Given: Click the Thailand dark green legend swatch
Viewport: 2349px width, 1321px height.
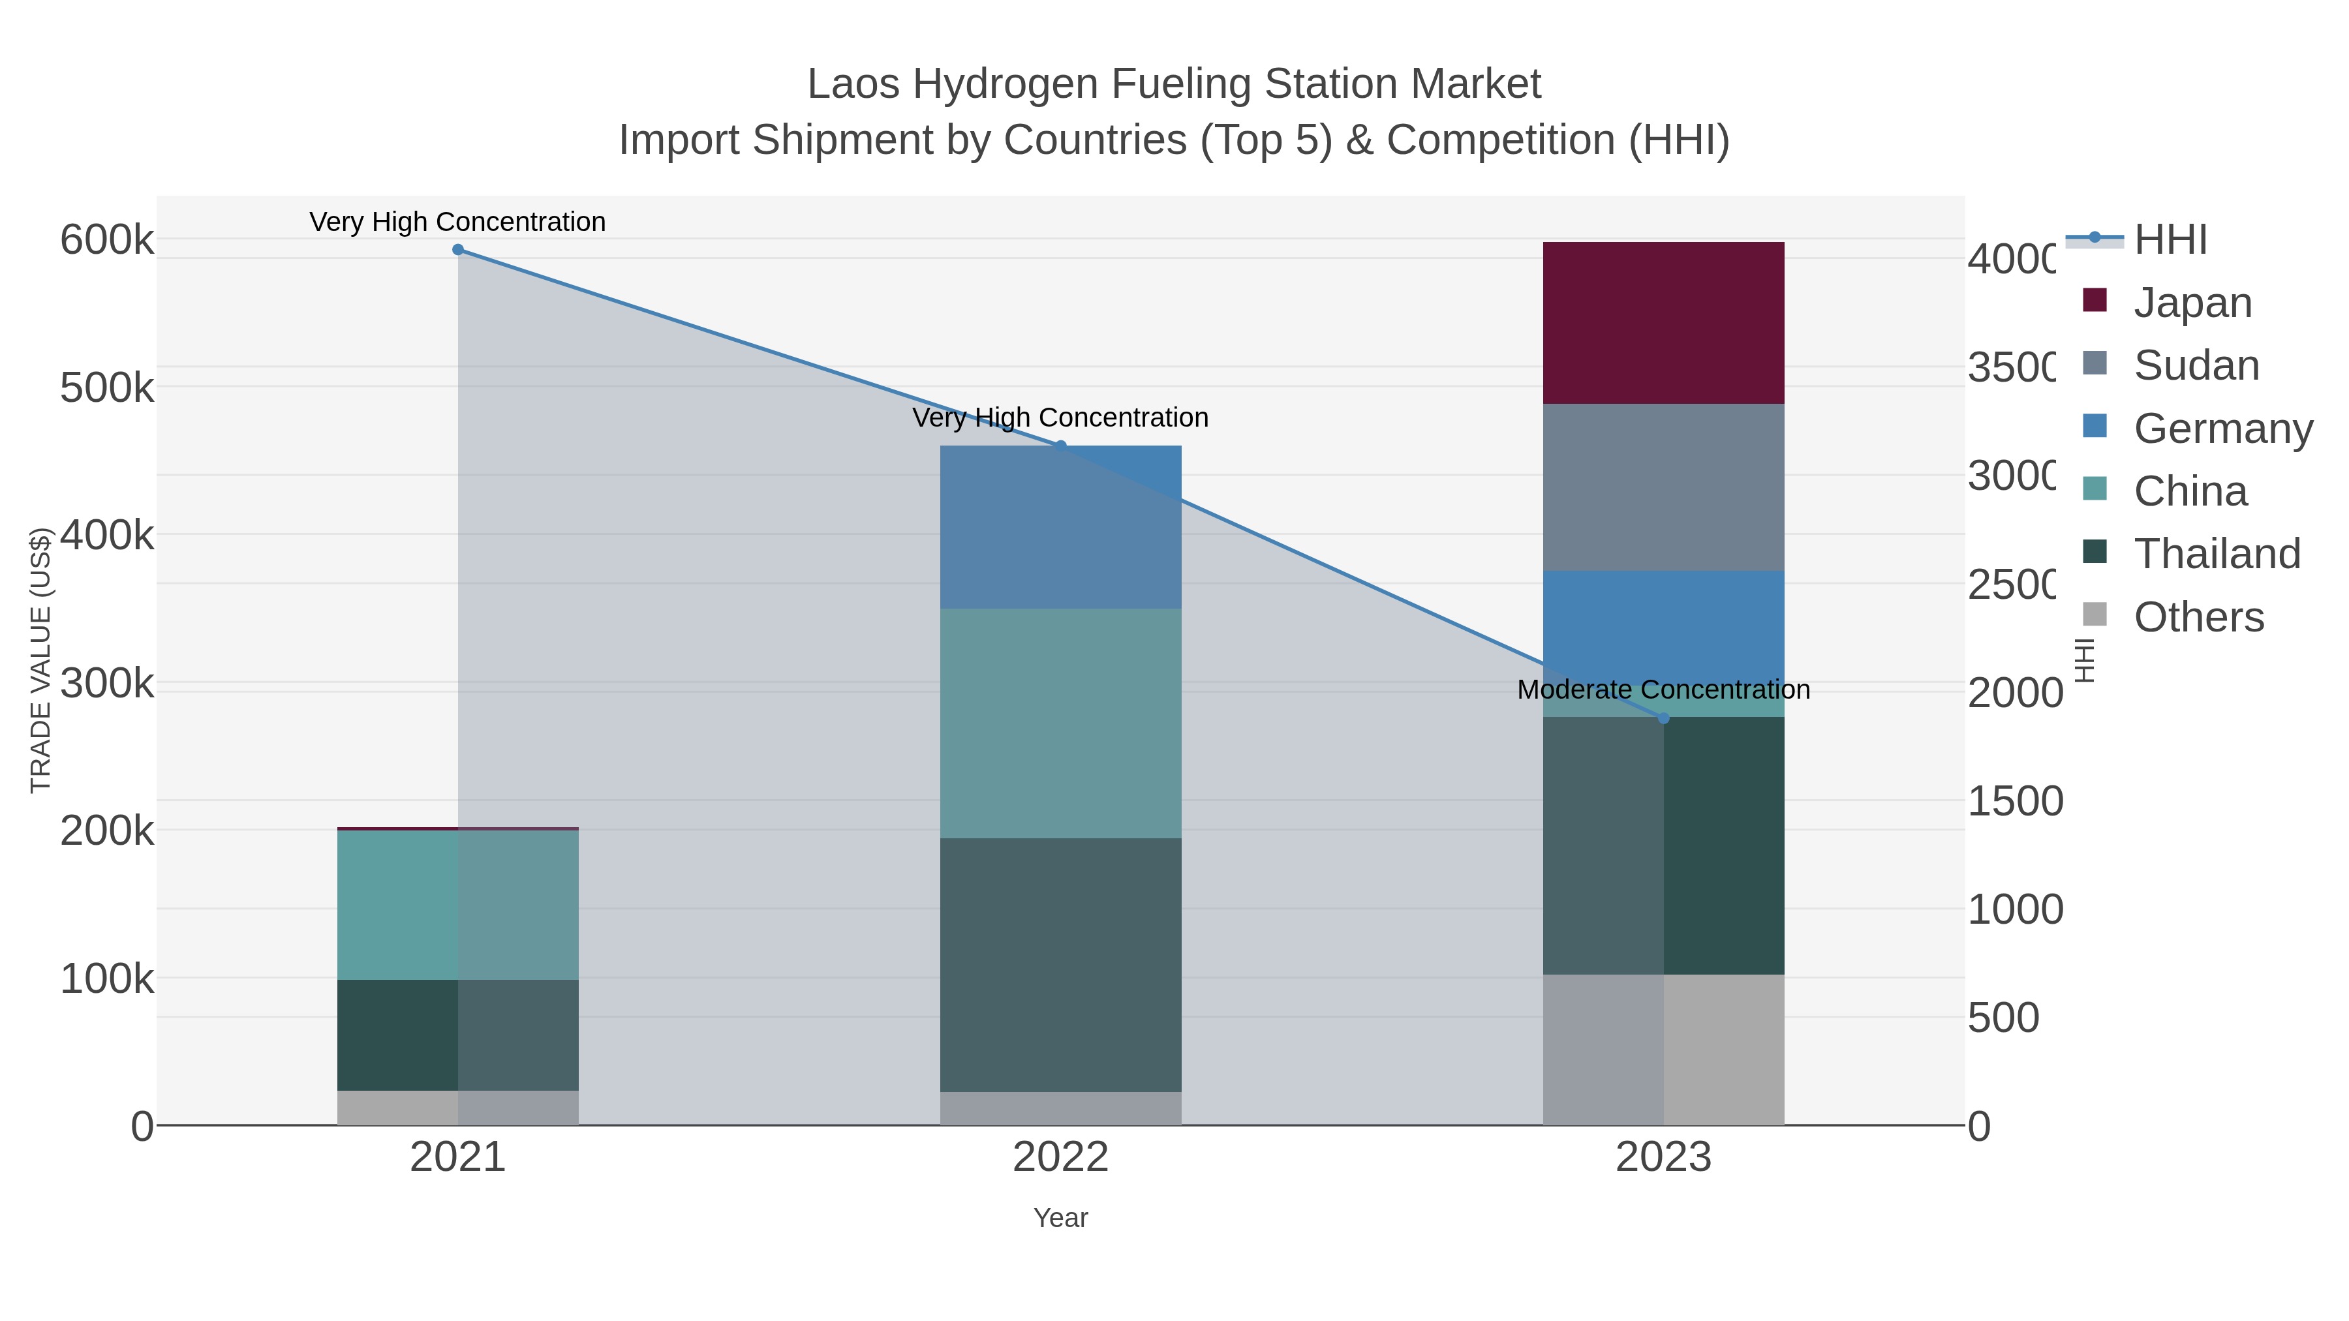Looking at the screenshot, I should tap(2095, 551).
